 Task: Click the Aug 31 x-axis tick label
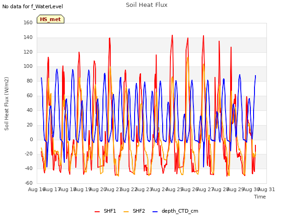point(266,189)
